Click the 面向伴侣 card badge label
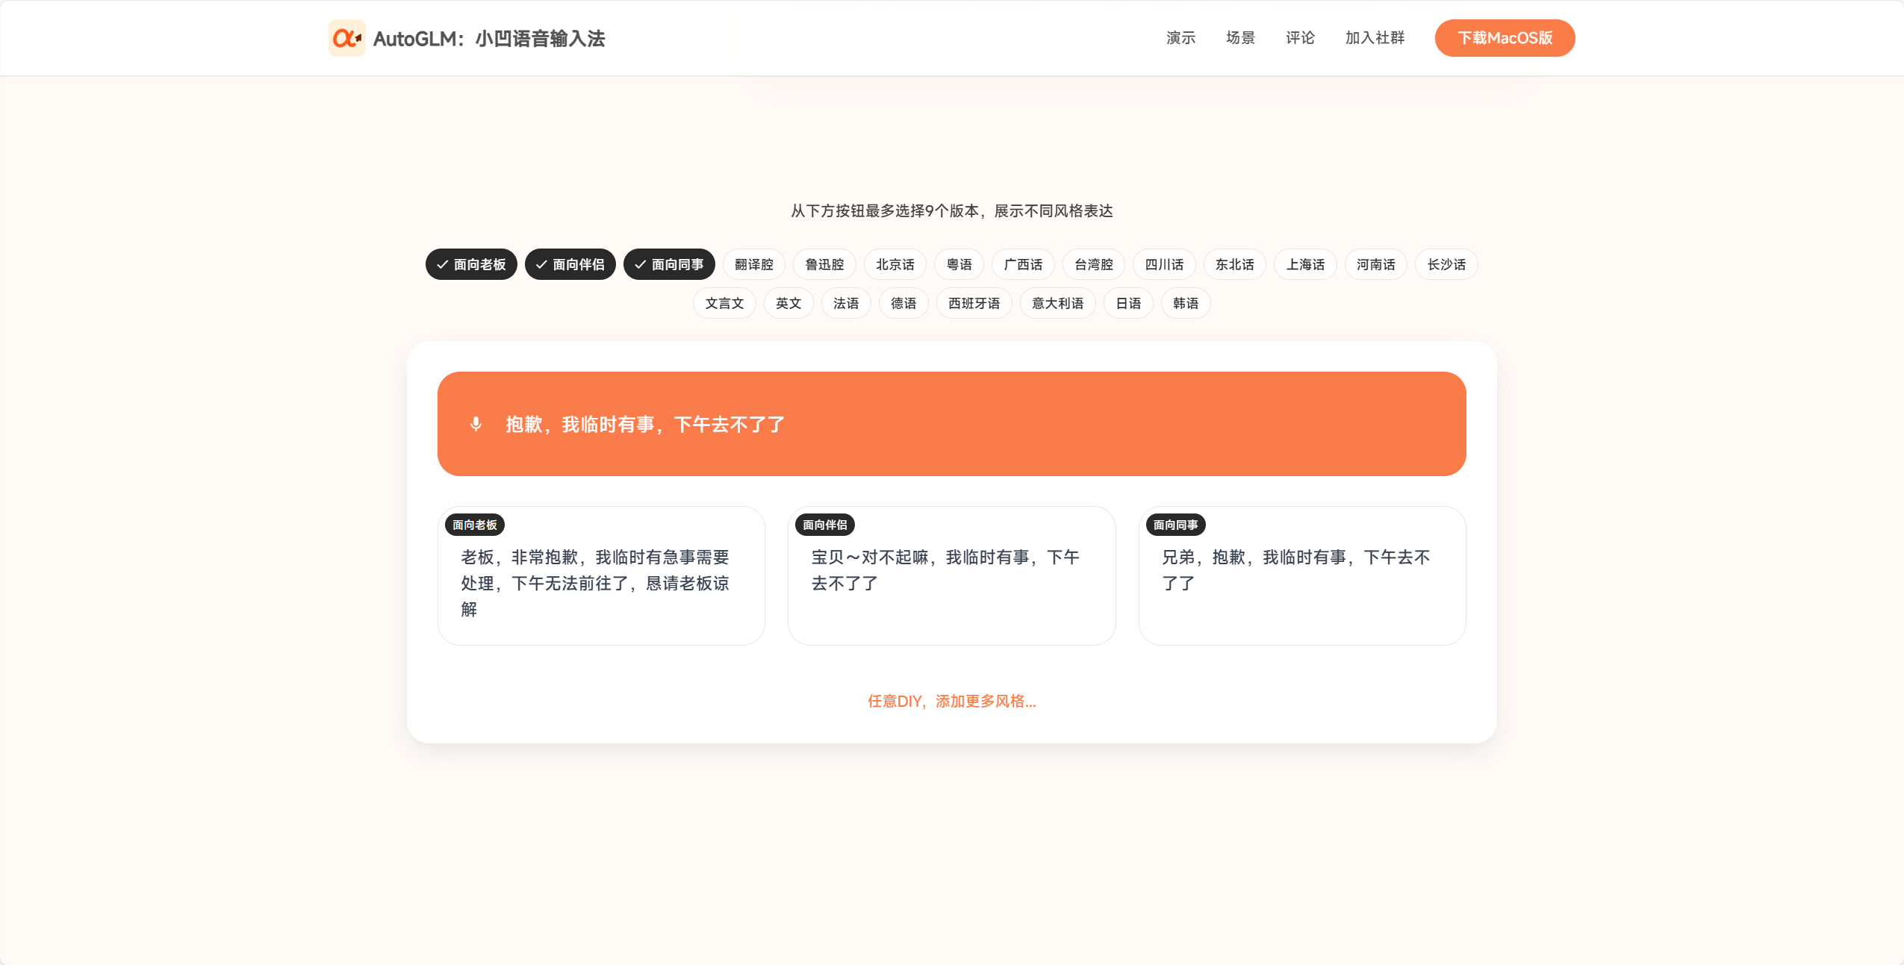Image resolution: width=1904 pixels, height=965 pixels. [x=825, y=525]
